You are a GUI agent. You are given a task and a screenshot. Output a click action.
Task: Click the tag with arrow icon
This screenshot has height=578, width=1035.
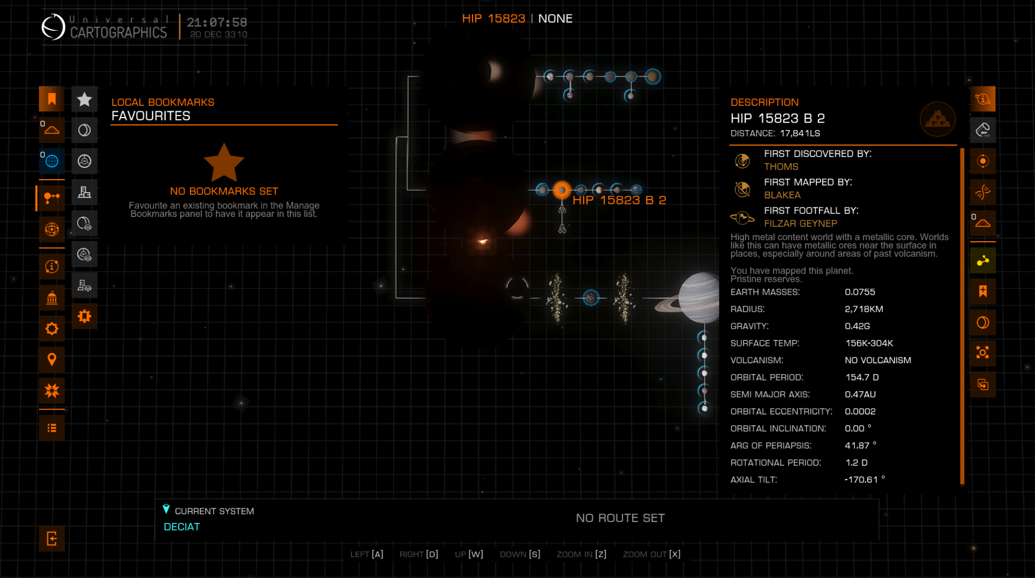(983, 130)
